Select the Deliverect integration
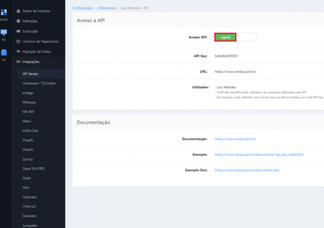This screenshot has height=228, width=324. click(x=30, y=216)
